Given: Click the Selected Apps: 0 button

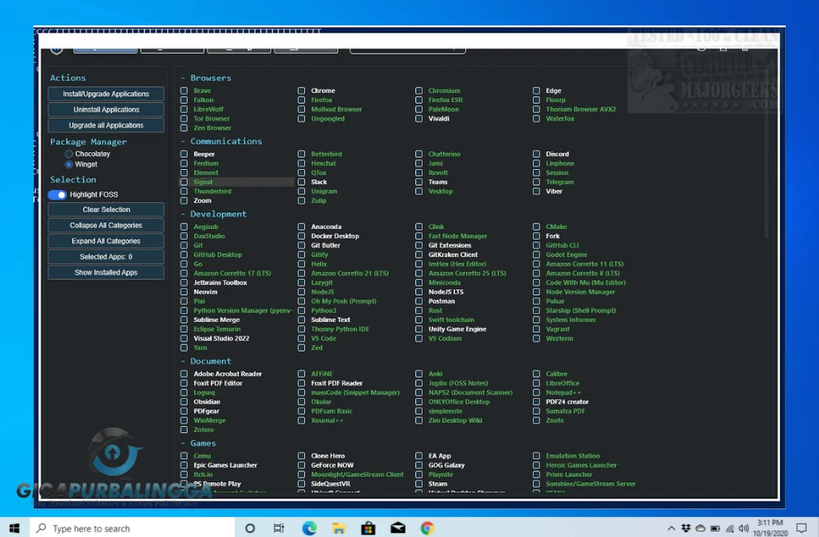Looking at the screenshot, I should tap(106, 256).
